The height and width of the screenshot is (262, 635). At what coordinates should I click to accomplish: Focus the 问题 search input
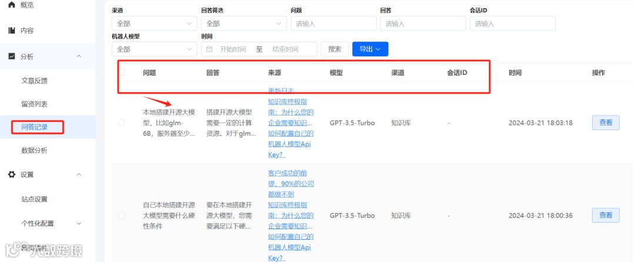tap(334, 24)
